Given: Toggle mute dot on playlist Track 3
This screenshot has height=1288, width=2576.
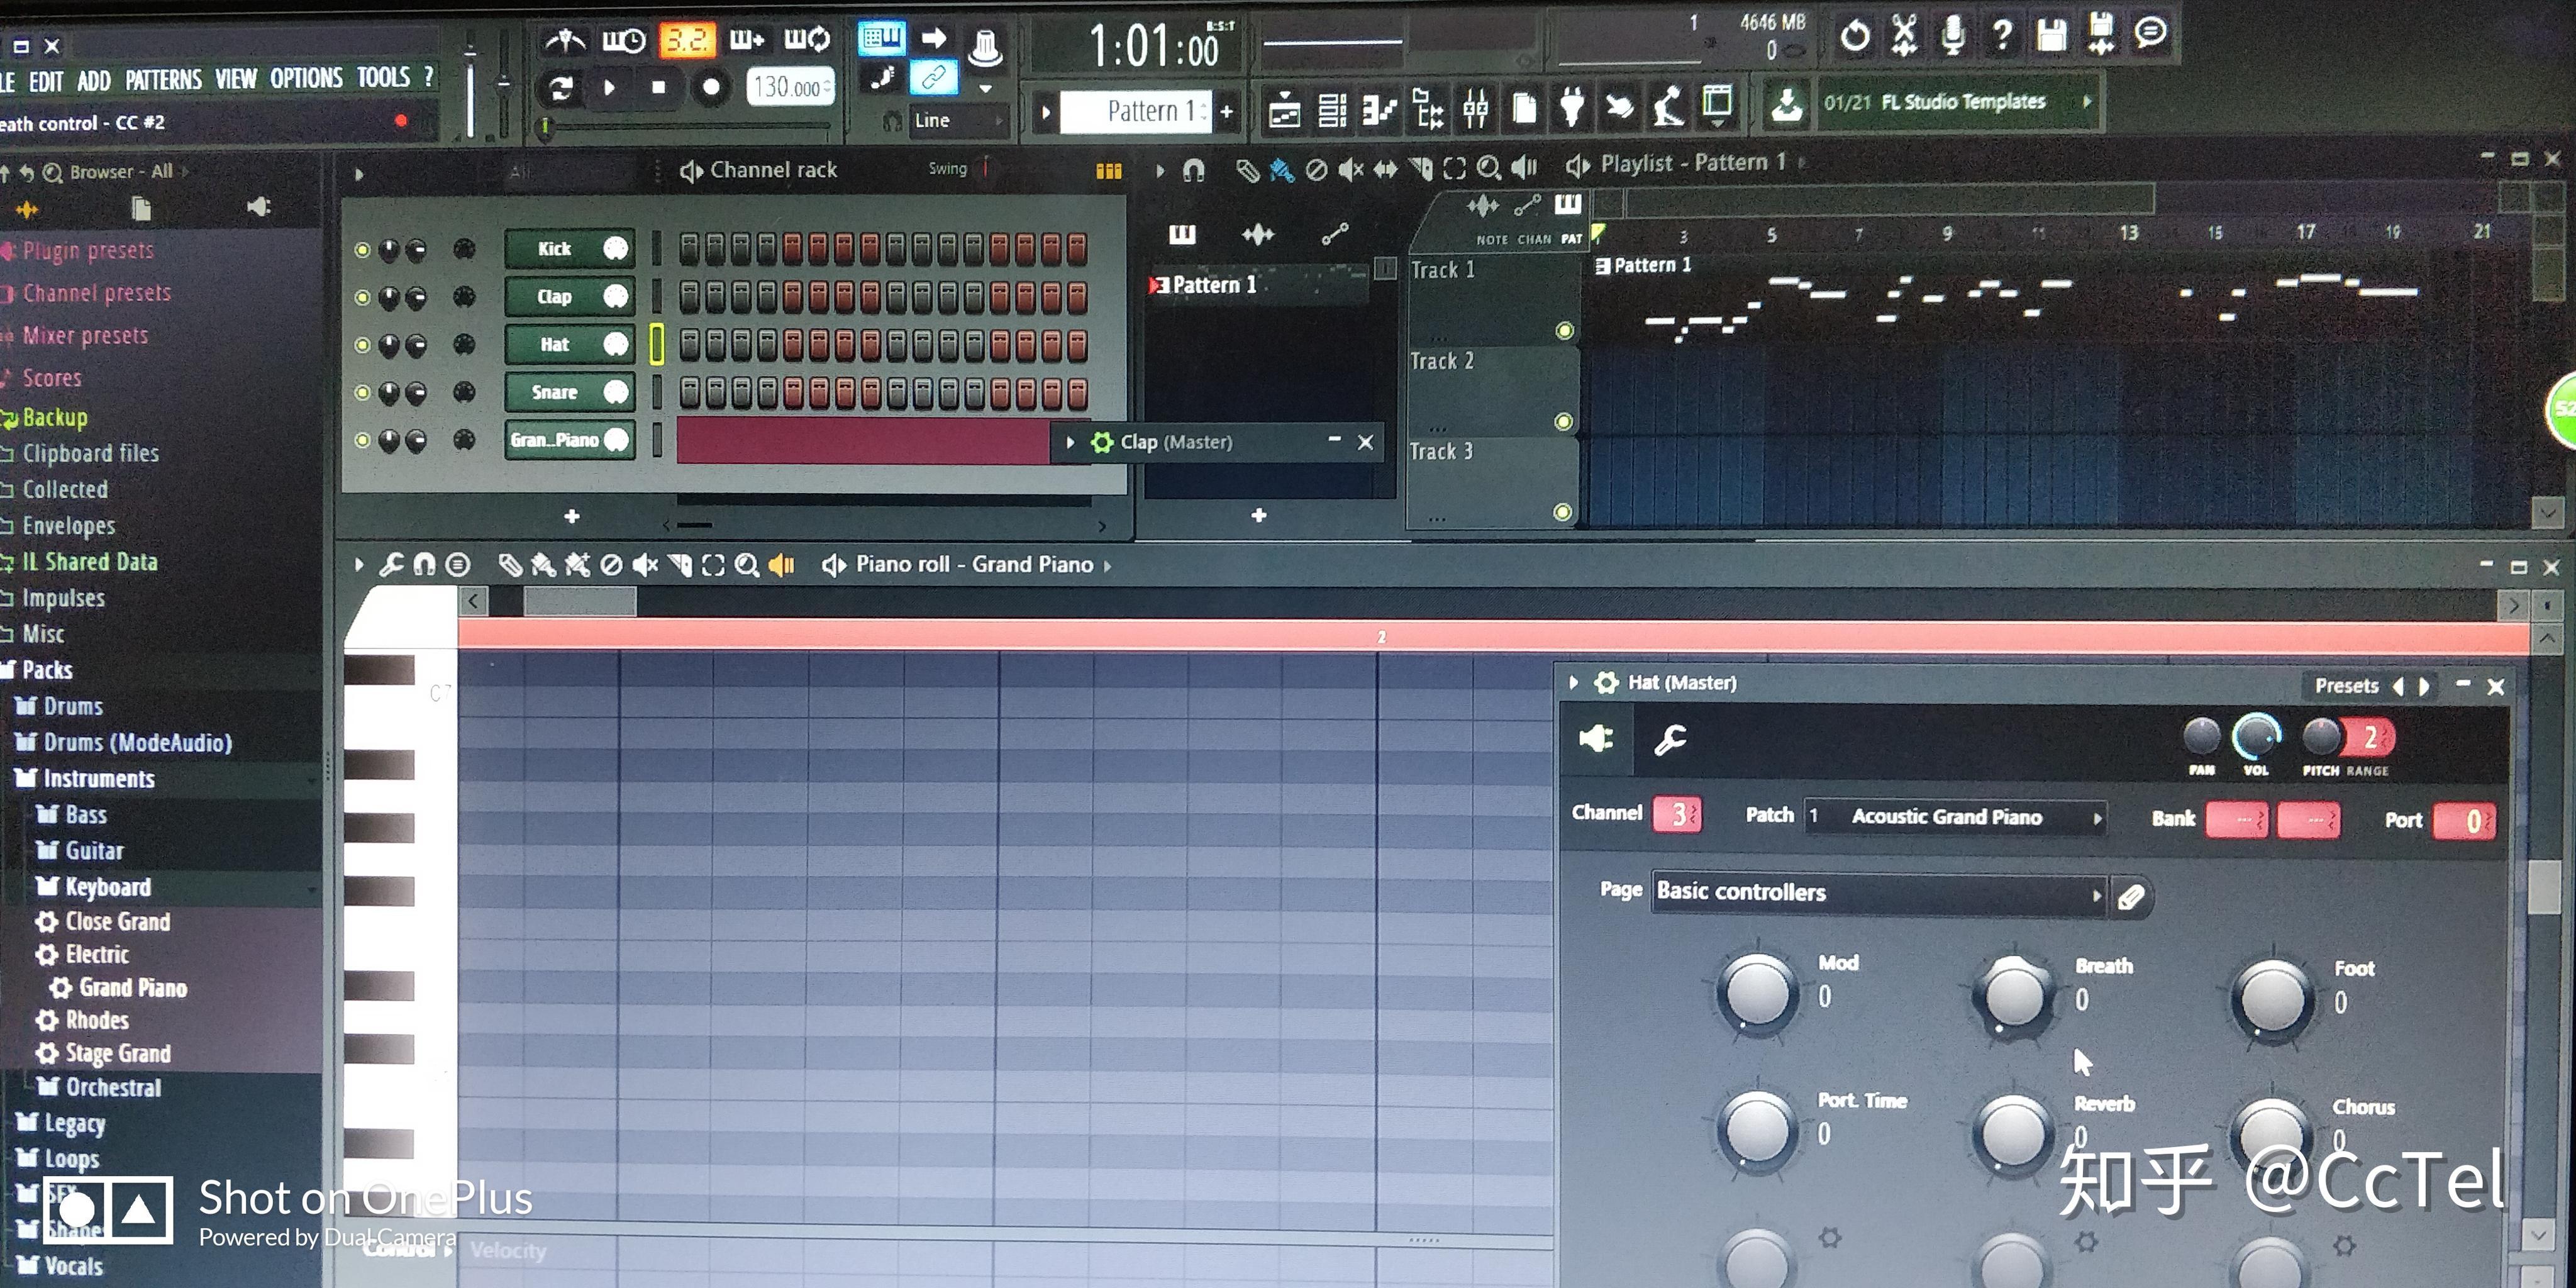Looking at the screenshot, I should pyautogui.click(x=1563, y=512).
